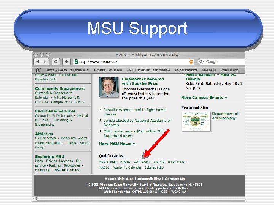Click the left scroll arrow at bottom
Image resolution: width=274 pixels, height=205 pixels.
tap(33, 199)
